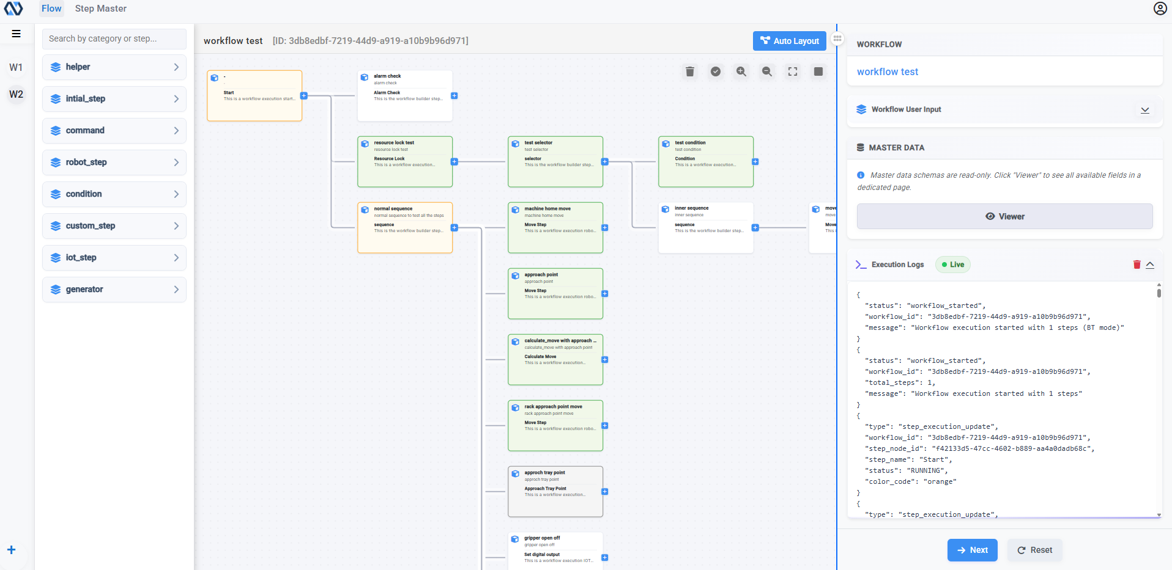
Task: Click plus connector on approach point node
Action: tap(605, 294)
